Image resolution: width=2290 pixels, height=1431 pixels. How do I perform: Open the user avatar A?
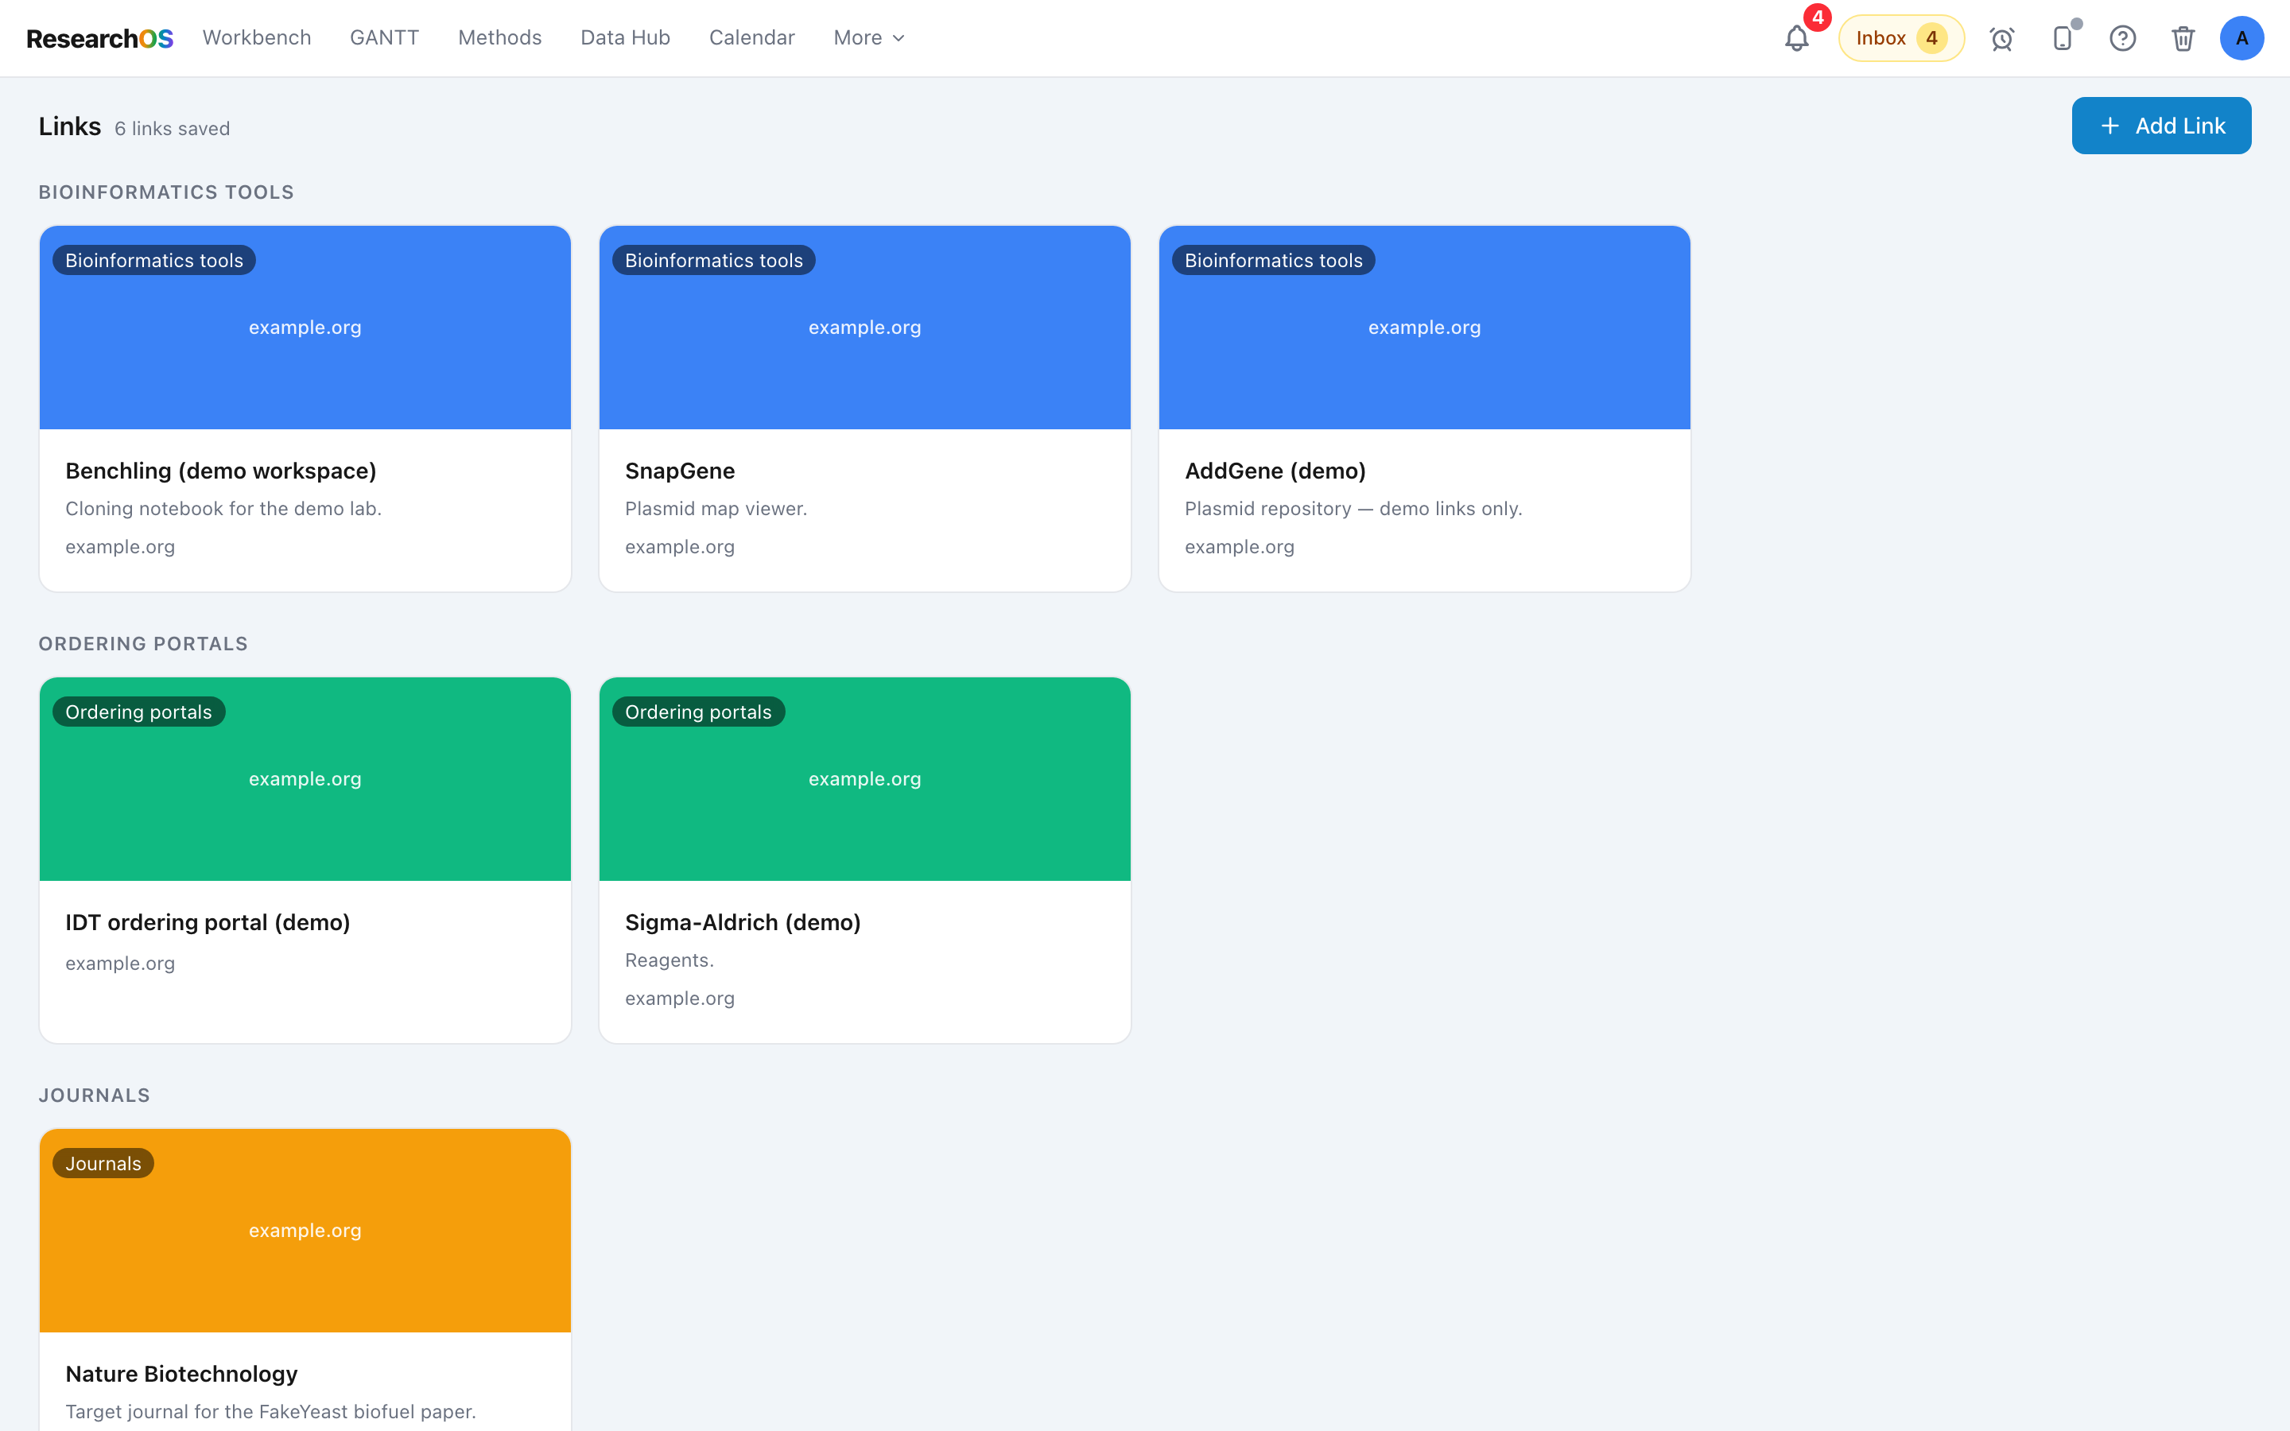[2241, 38]
